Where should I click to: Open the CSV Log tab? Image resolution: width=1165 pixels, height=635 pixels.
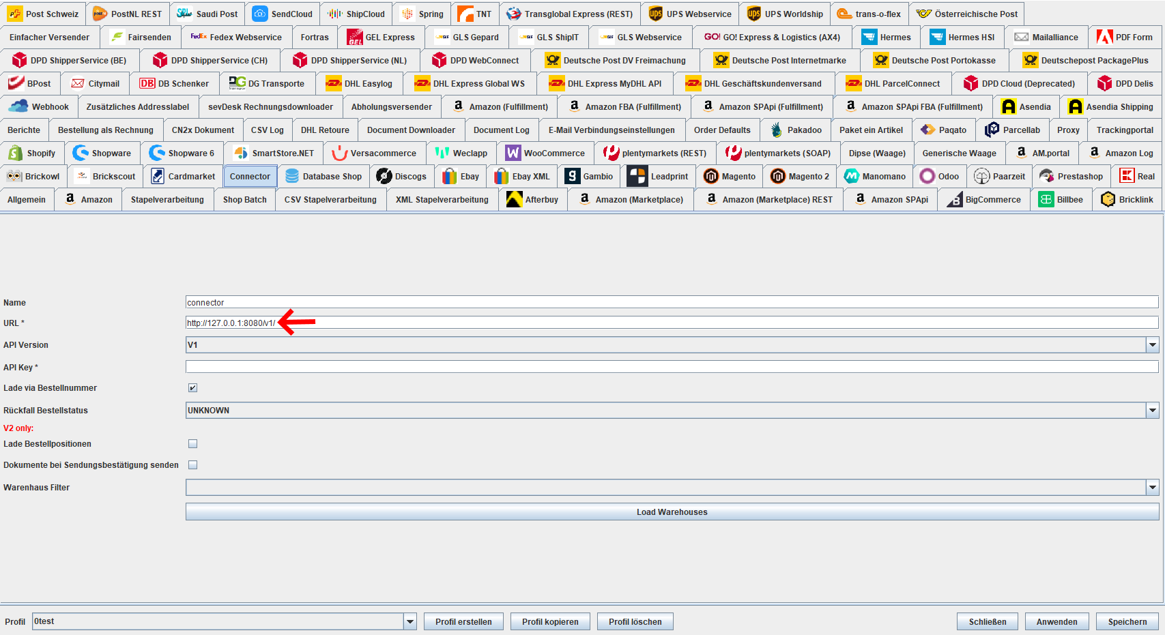point(267,130)
